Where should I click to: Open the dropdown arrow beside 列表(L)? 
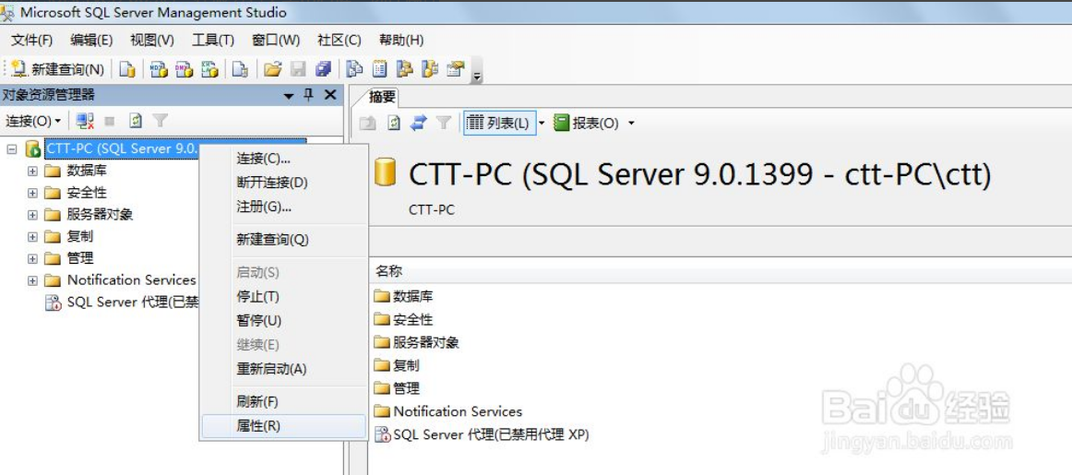[542, 124]
